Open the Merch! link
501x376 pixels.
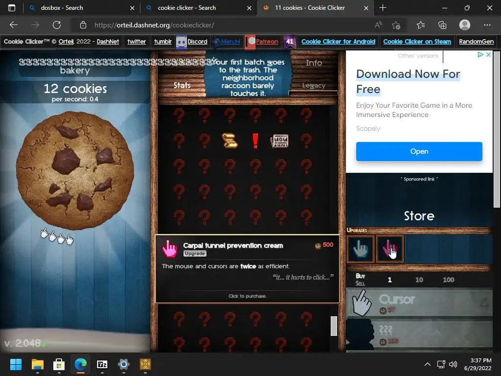(x=230, y=42)
